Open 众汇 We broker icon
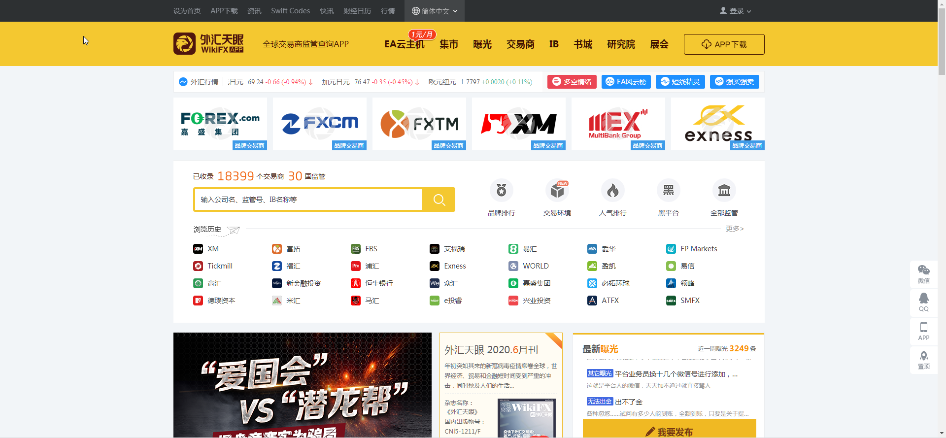Screen dimensions: 946x438 [x=435, y=283]
